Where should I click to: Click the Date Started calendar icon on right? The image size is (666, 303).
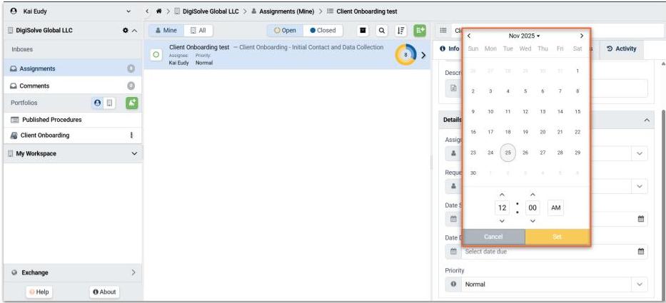(641, 219)
